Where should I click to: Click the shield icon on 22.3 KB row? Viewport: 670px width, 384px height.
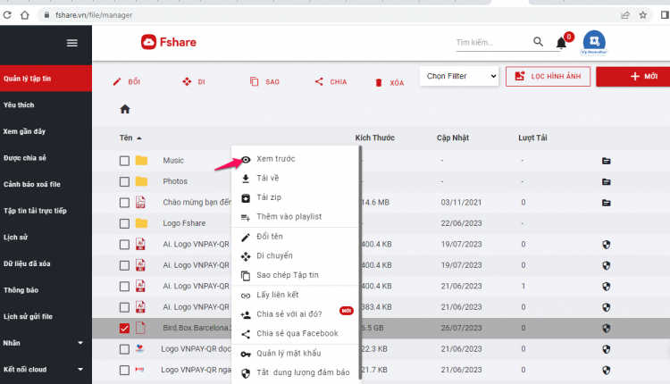(x=606, y=349)
